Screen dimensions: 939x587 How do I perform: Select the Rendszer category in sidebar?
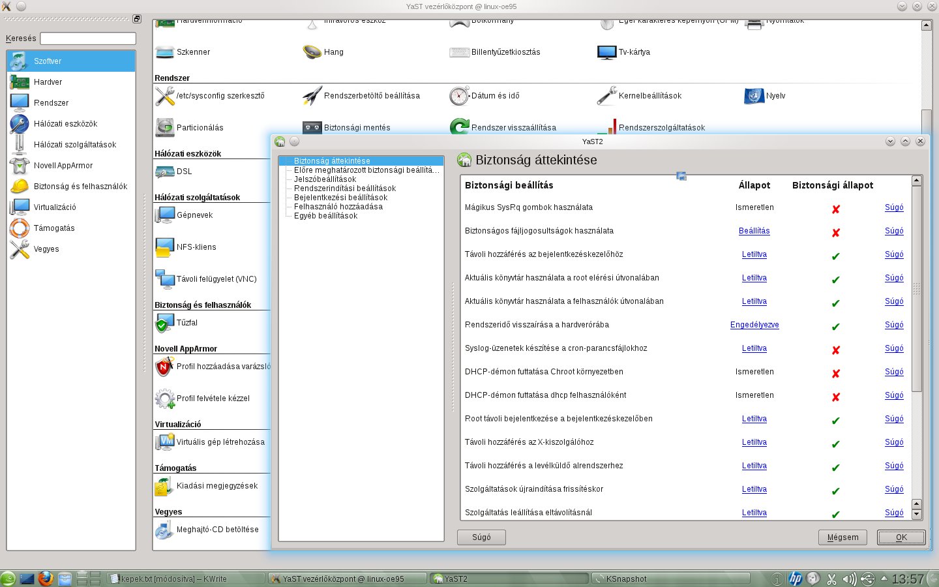coord(71,103)
